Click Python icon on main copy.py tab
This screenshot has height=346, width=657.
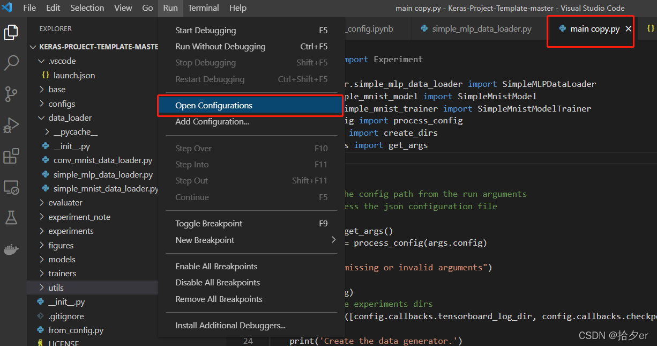pos(562,29)
